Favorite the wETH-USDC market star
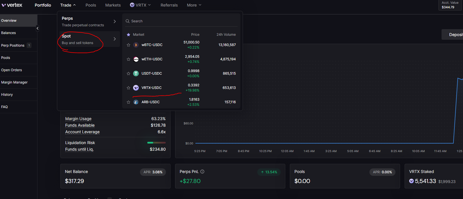The width and height of the screenshot is (463, 199). point(128,59)
